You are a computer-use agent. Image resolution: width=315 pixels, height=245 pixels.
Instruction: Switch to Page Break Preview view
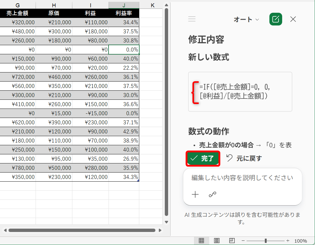click(232, 240)
